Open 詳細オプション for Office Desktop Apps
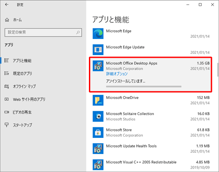 pyautogui.click(x=117, y=74)
